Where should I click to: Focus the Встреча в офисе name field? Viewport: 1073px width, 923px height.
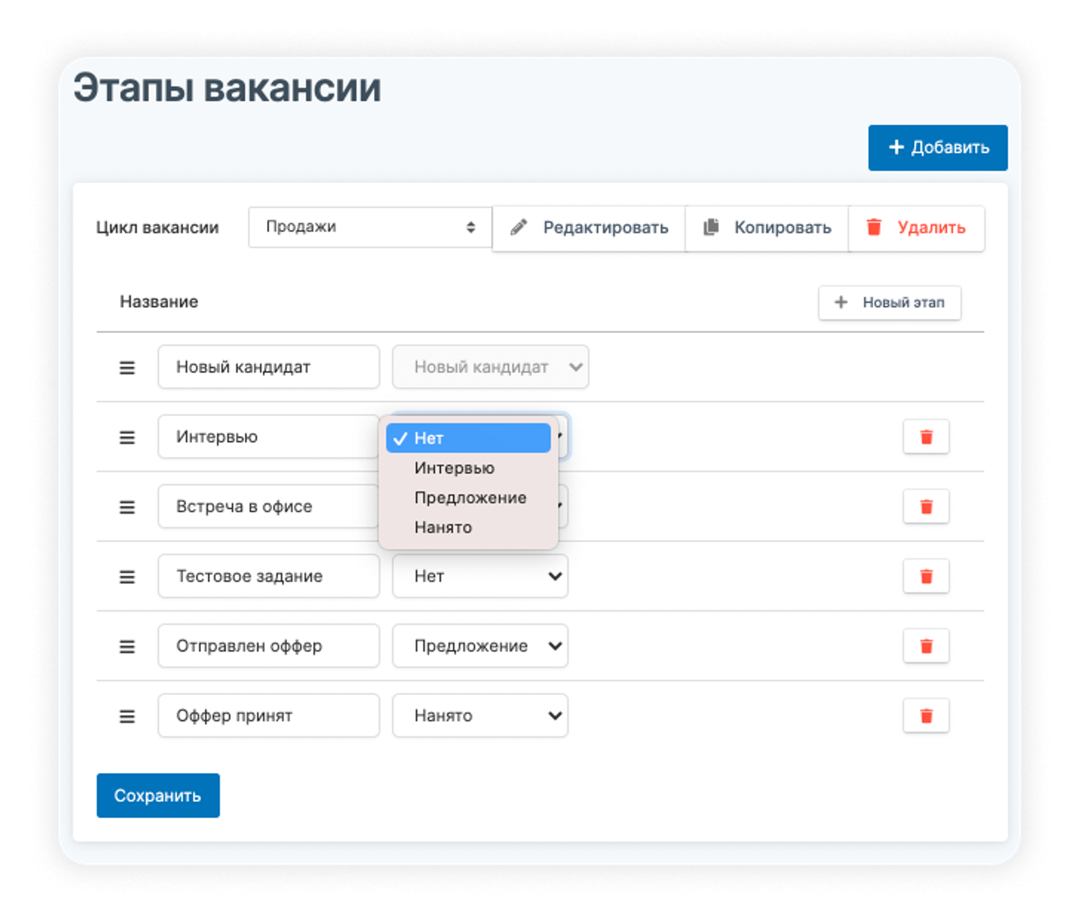(269, 507)
